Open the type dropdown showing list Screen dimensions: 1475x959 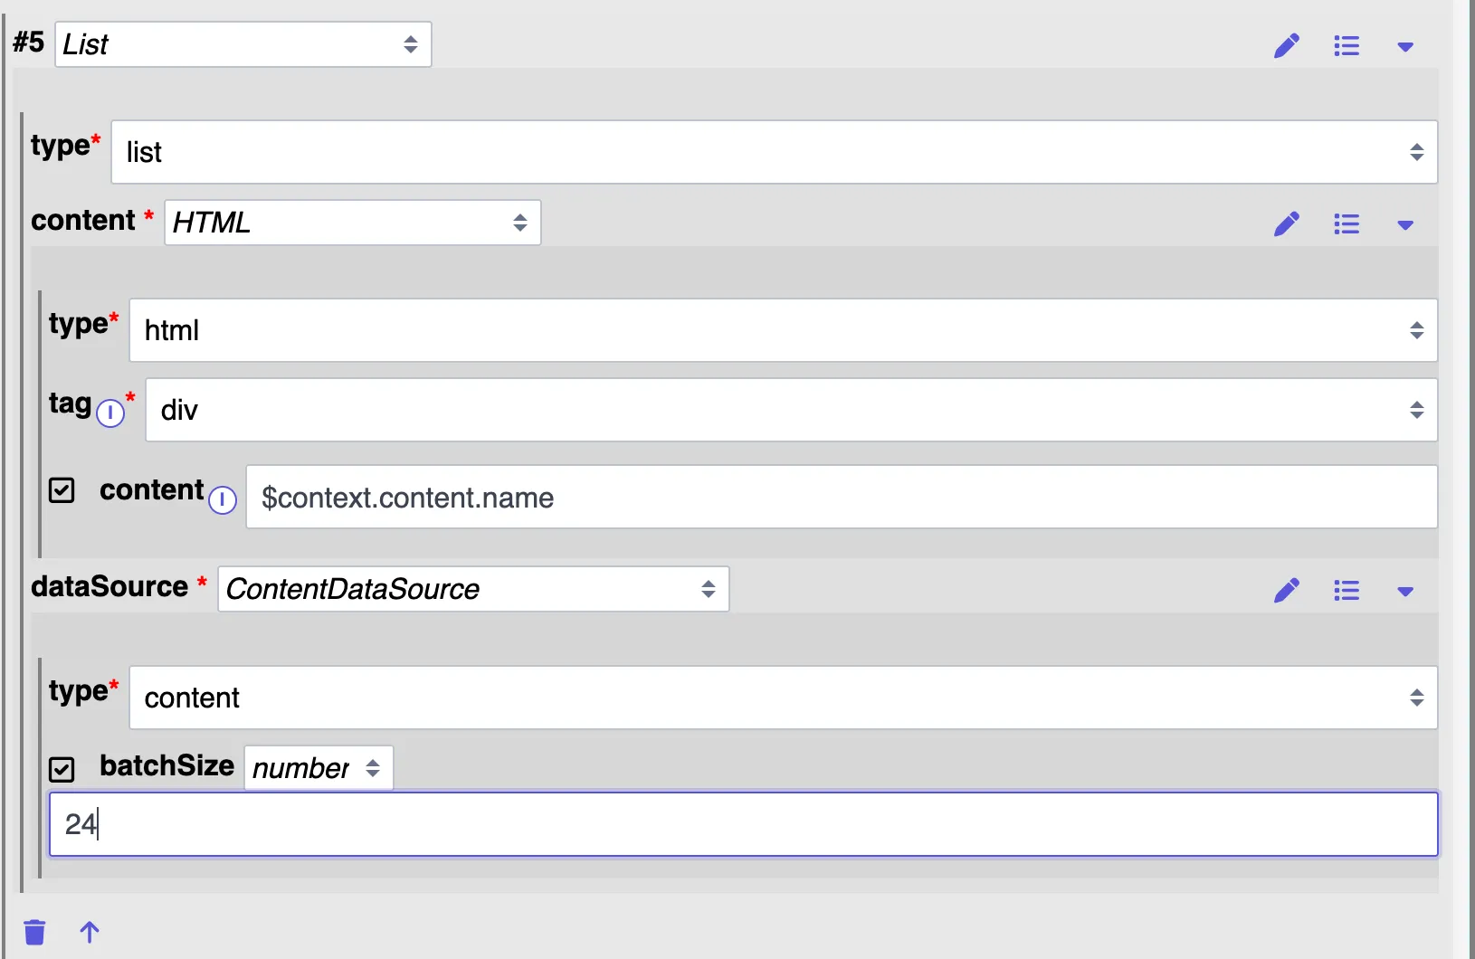775,152
